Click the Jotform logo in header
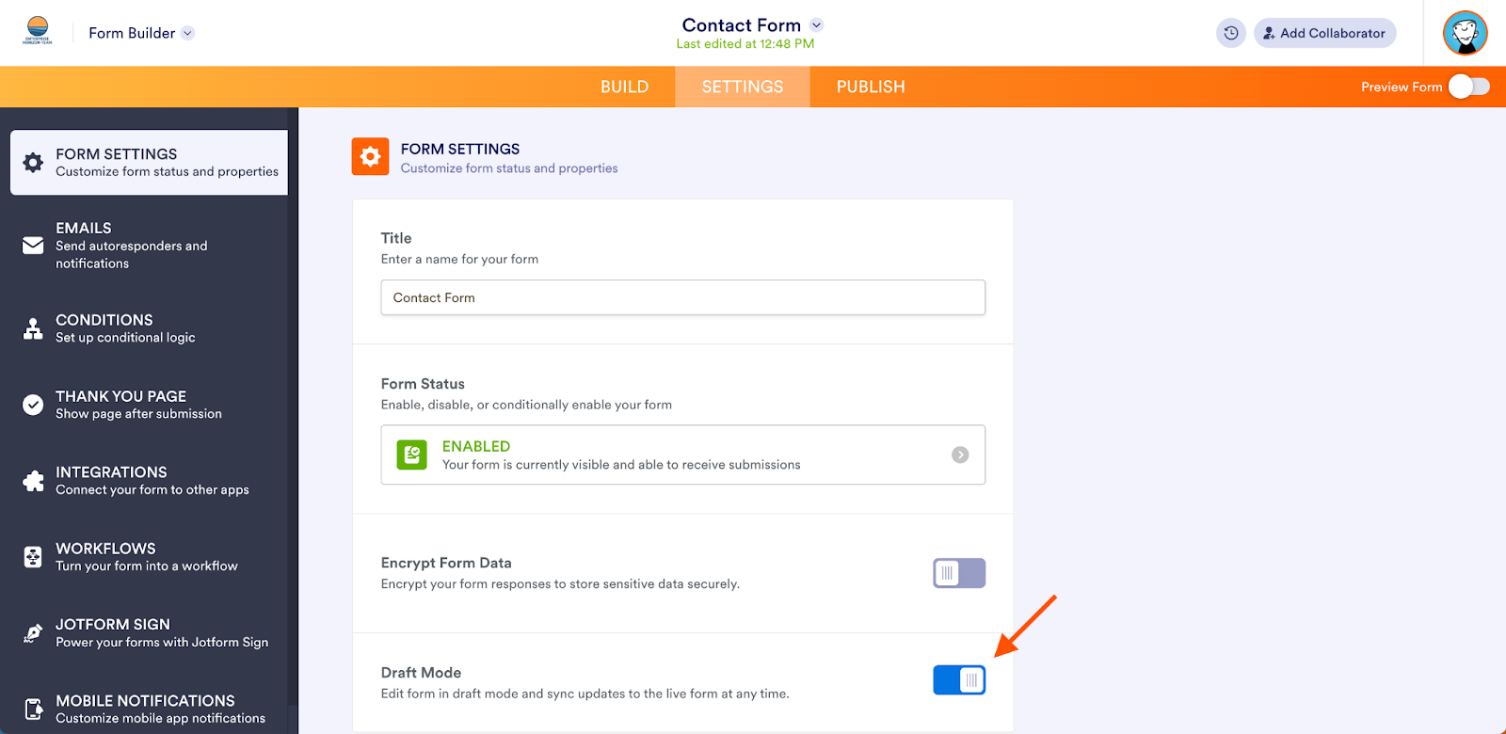Screen dimensions: 1506x734 pos(38,31)
